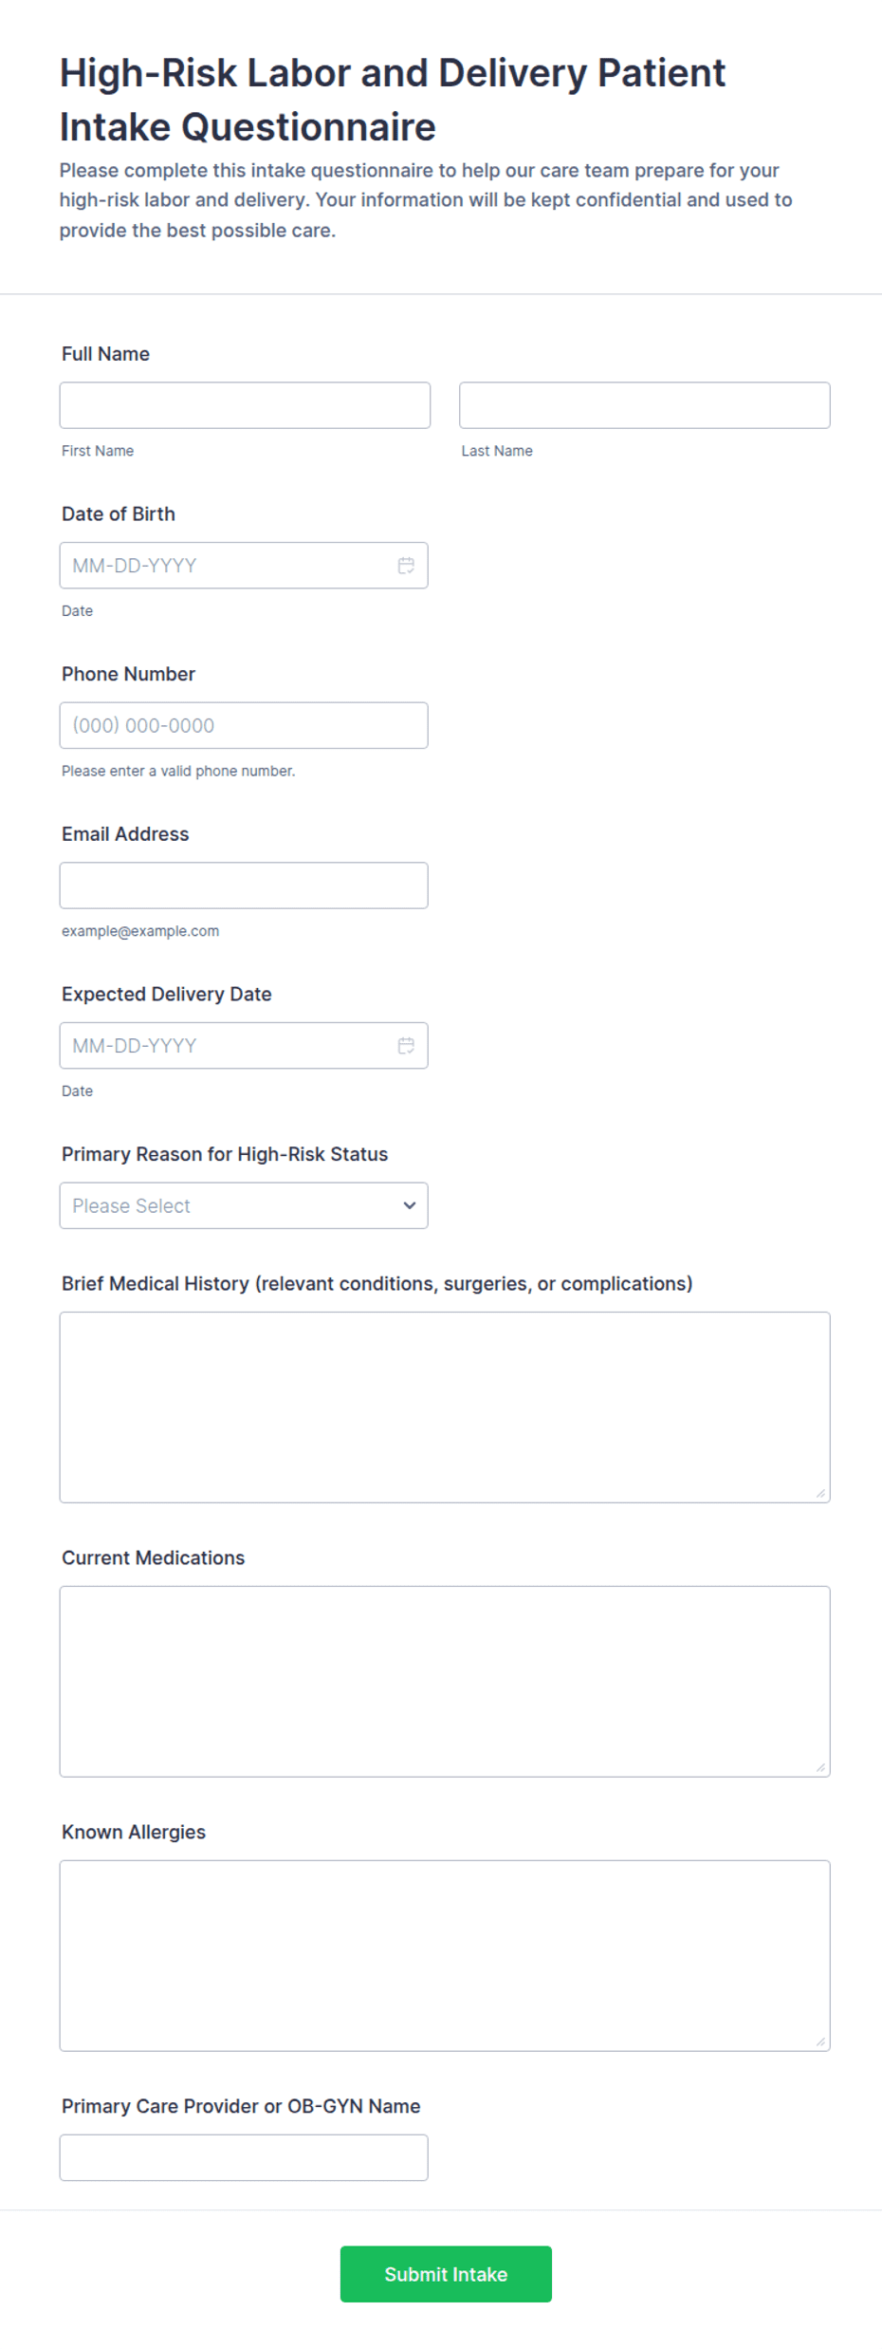This screenshot has height=2349, width=882.
Task: Click into the Expected Delivery Date field
Action: [244, 1046]
